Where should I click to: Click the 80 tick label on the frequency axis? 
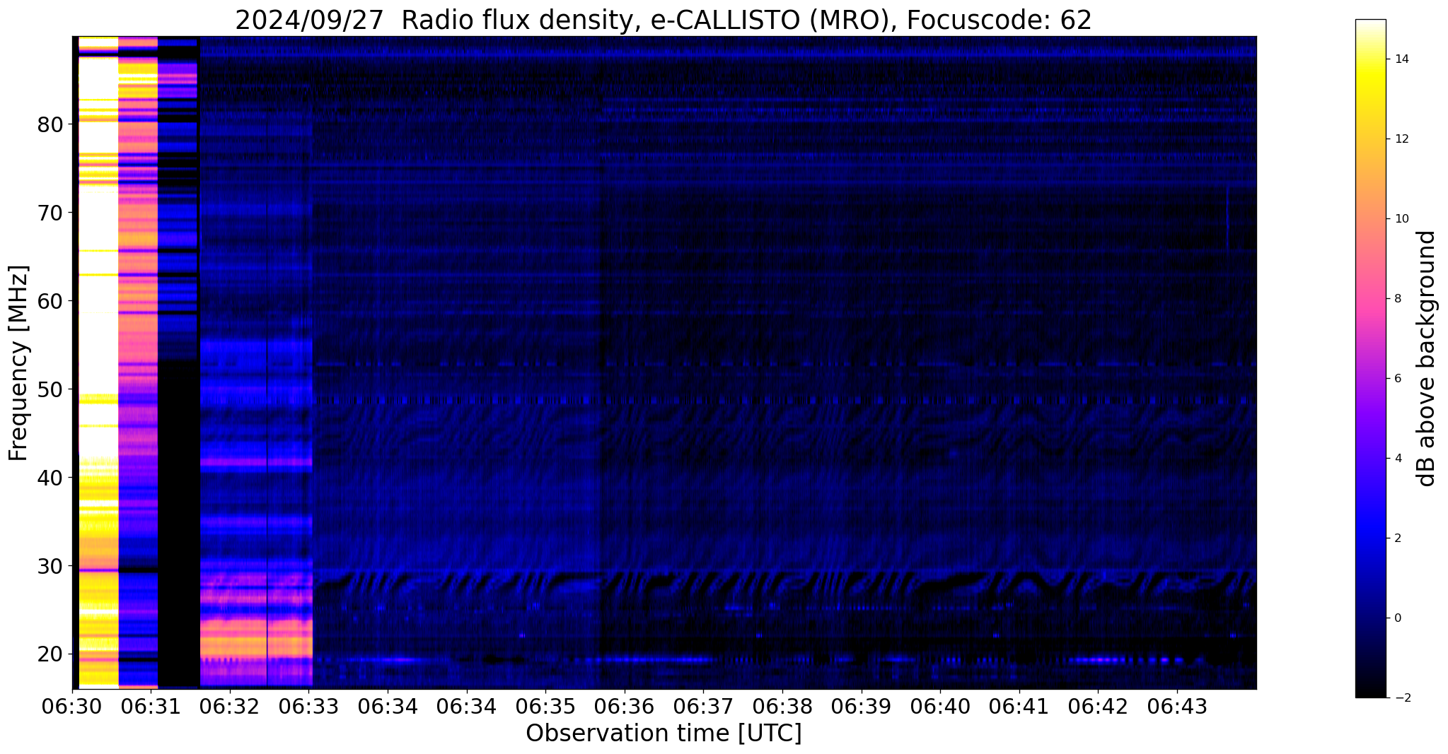coord(50,125)
